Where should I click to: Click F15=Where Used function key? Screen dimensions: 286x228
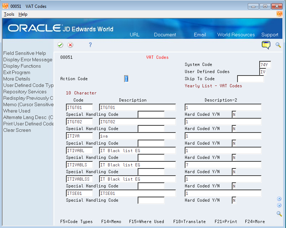(147, 222)
